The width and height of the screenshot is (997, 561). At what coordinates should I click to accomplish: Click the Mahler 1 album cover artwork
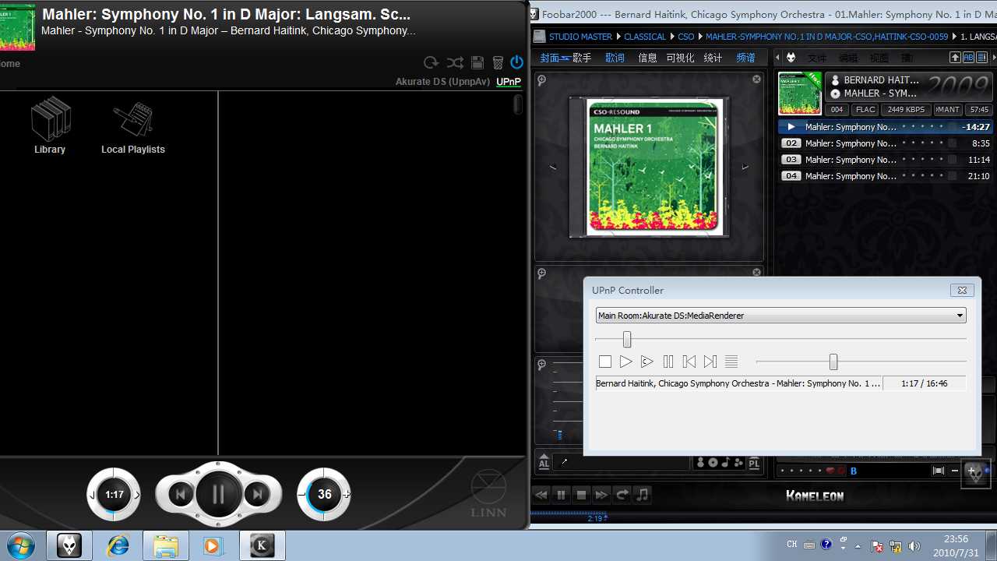[x=653, y=167]
